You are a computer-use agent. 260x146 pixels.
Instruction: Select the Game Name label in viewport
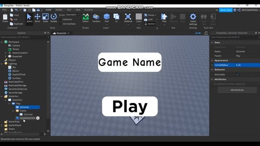click(x=130, y=62)
